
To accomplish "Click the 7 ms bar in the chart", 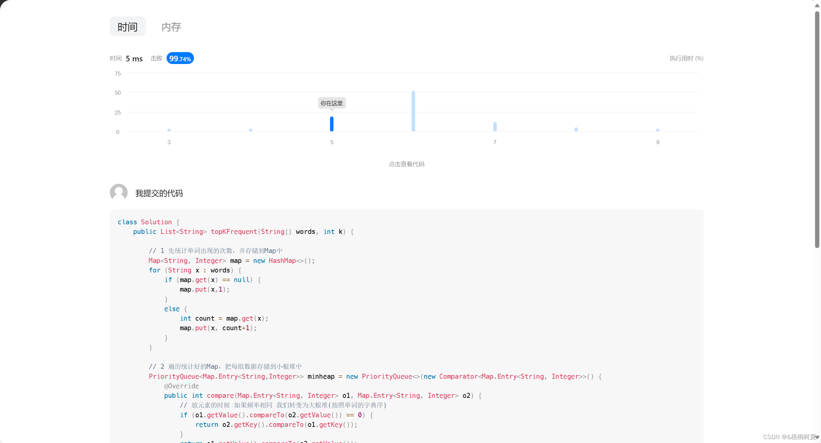I will (495, 127).
